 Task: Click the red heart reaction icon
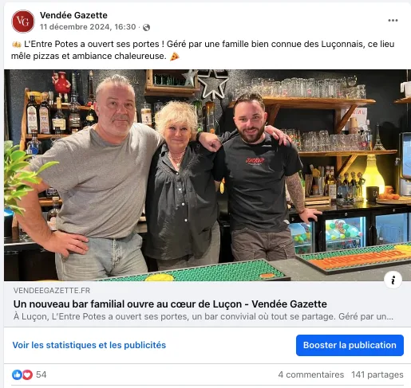pos(27,374)
